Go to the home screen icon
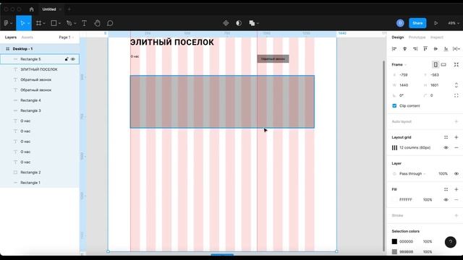 pos(32,9)
